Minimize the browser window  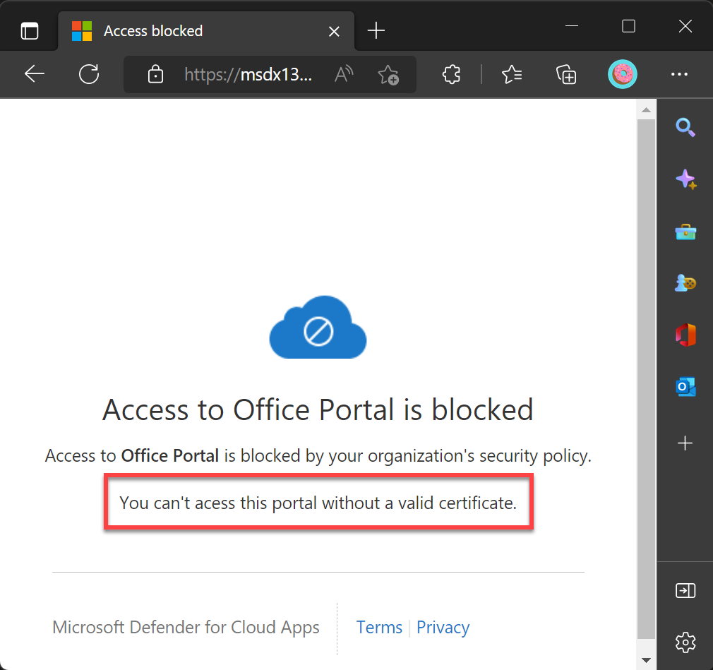(572, 26)
